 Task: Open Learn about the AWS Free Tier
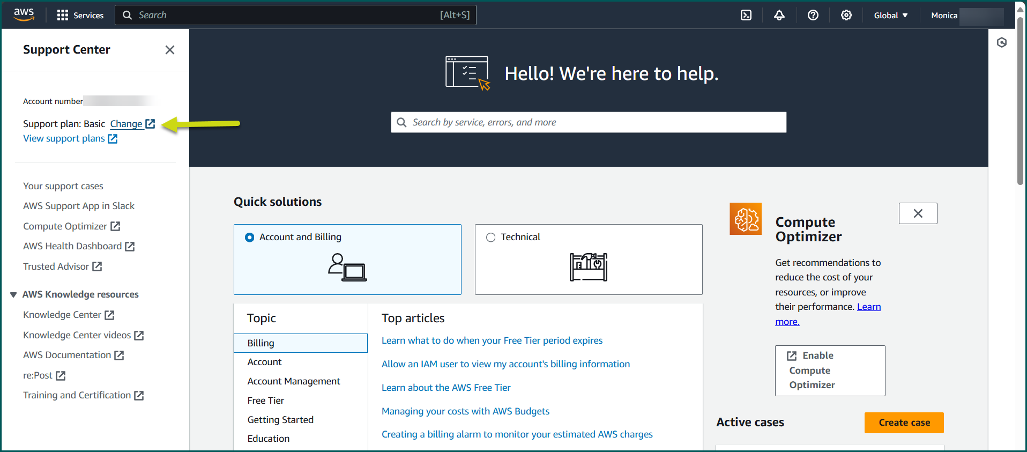point(446,388)
